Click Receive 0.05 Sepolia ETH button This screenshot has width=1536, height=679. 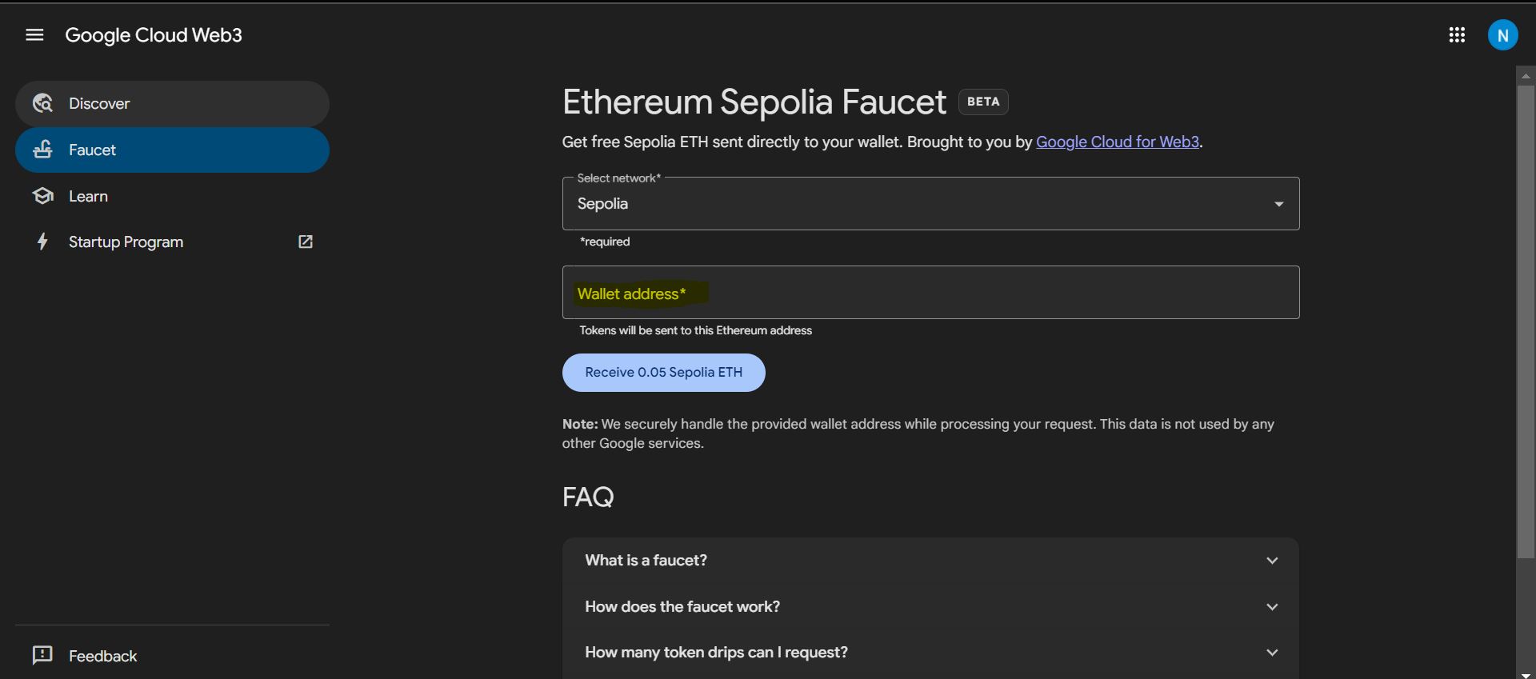tap(663, 373)
